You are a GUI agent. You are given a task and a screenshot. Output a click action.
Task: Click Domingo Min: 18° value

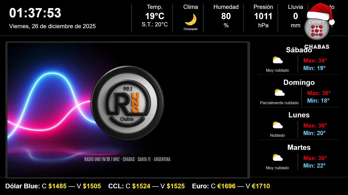318,100
